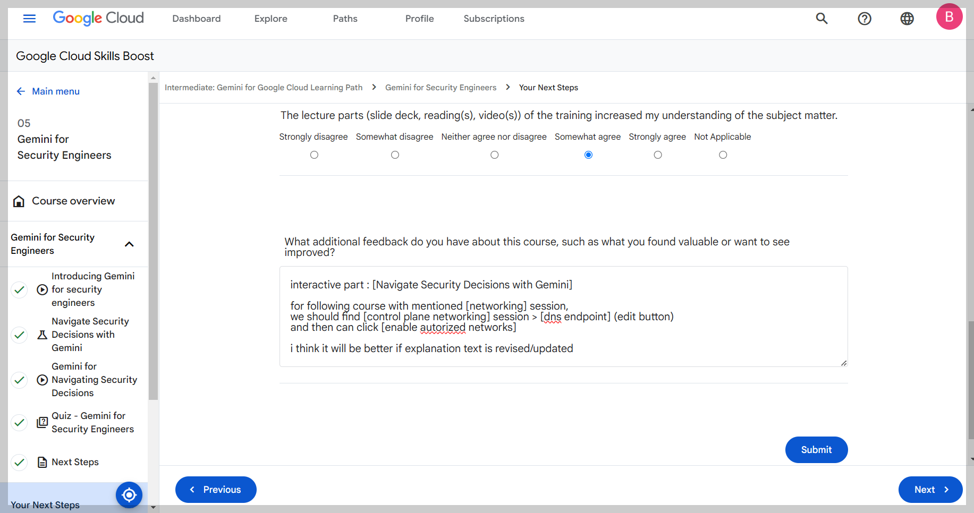
Task: Open the user account avatar B
Action: tap(949, 16)
